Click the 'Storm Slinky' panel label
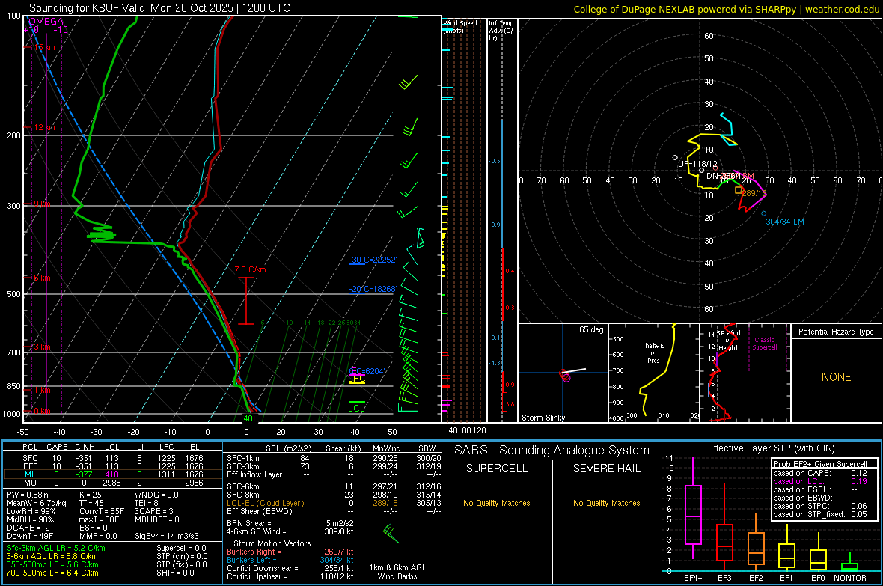883x586 pixels. coord(543,418)
